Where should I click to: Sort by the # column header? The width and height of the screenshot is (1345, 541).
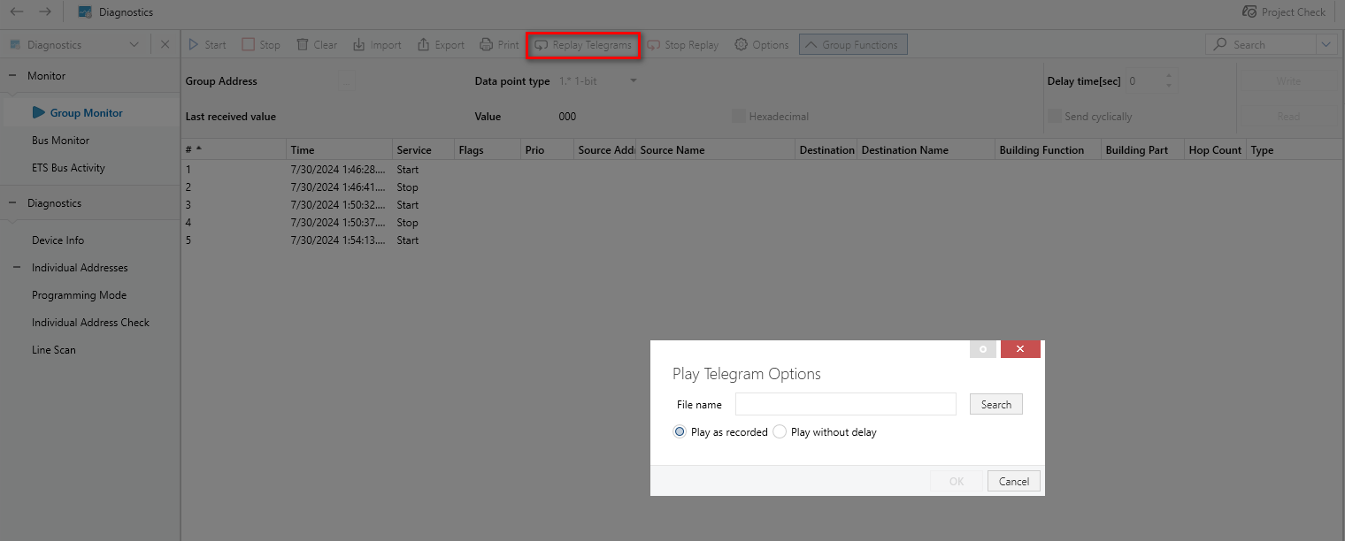[x=234, y=149]
